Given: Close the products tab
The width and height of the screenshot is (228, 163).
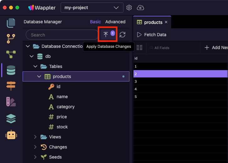Looking at the screenshot, I should pyautogui.click(x=166, y=22).
